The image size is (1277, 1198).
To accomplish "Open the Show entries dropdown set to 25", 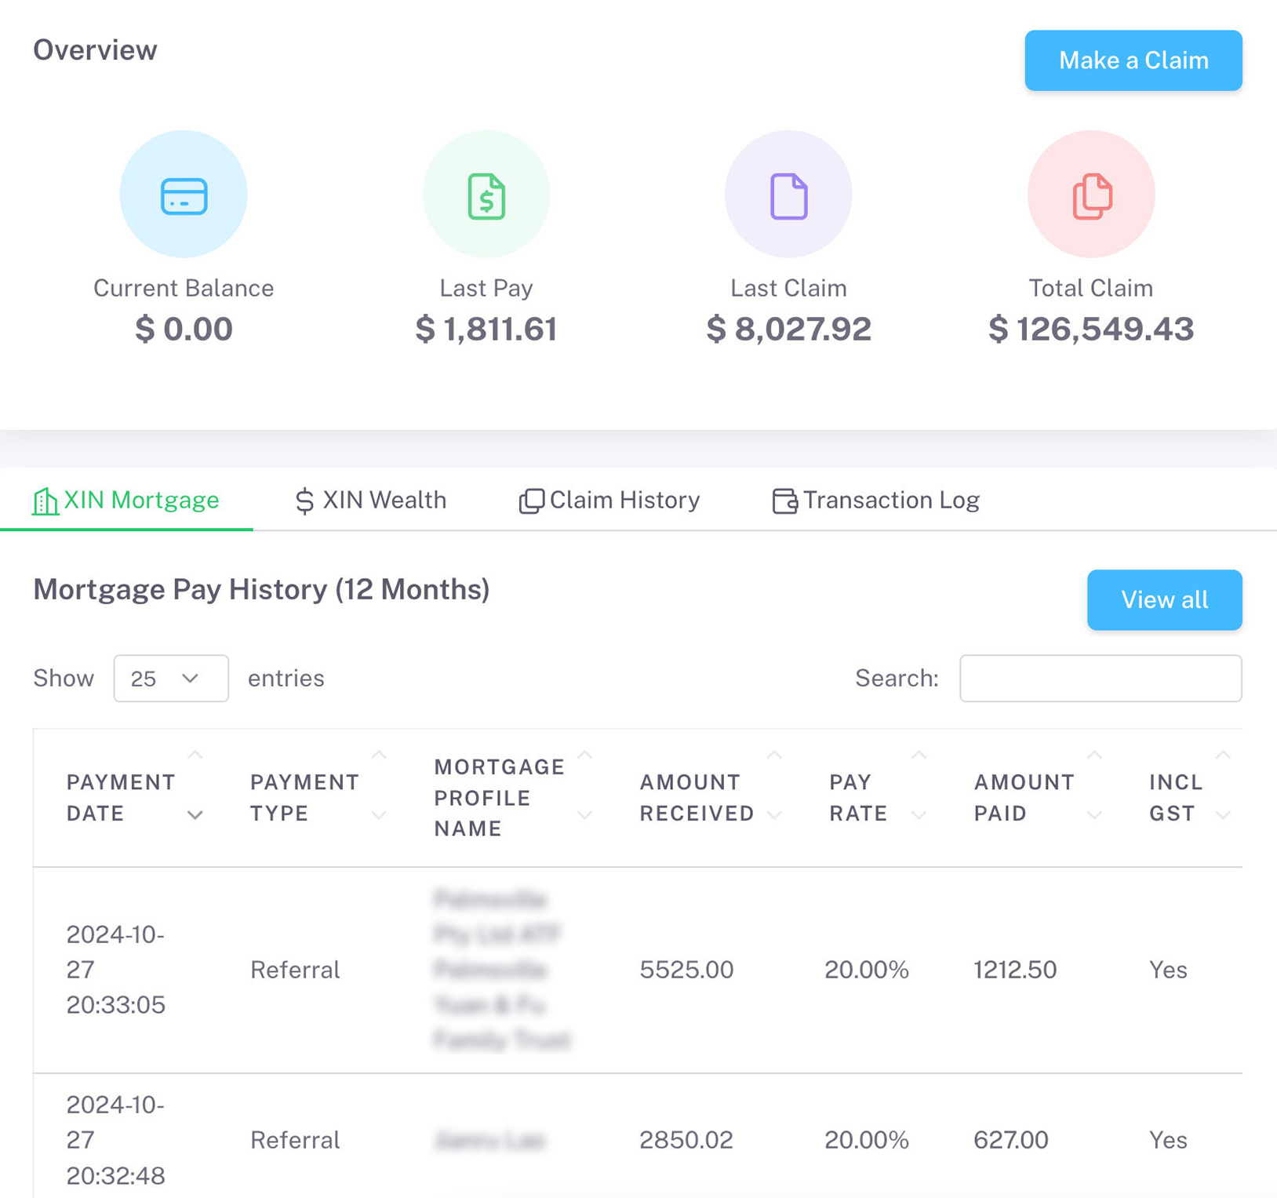I will 171,678.
